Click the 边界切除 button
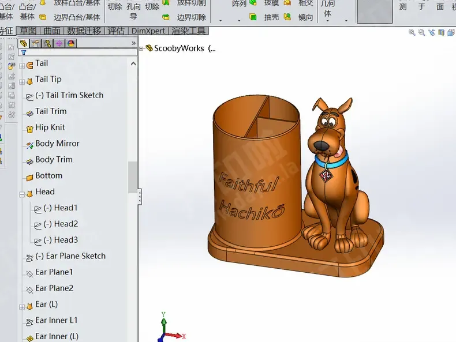456x342 pixels. pyautogui.click(x=192, y=17)
